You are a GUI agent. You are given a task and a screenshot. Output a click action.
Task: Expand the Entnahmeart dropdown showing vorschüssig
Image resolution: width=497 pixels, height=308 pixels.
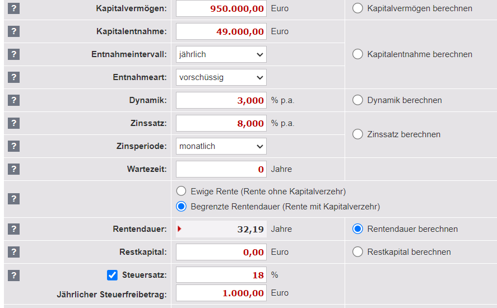[x=221, y=77]
